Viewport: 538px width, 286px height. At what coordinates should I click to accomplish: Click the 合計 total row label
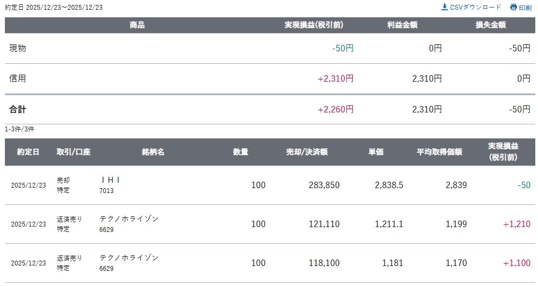click(x=17, y=109)
